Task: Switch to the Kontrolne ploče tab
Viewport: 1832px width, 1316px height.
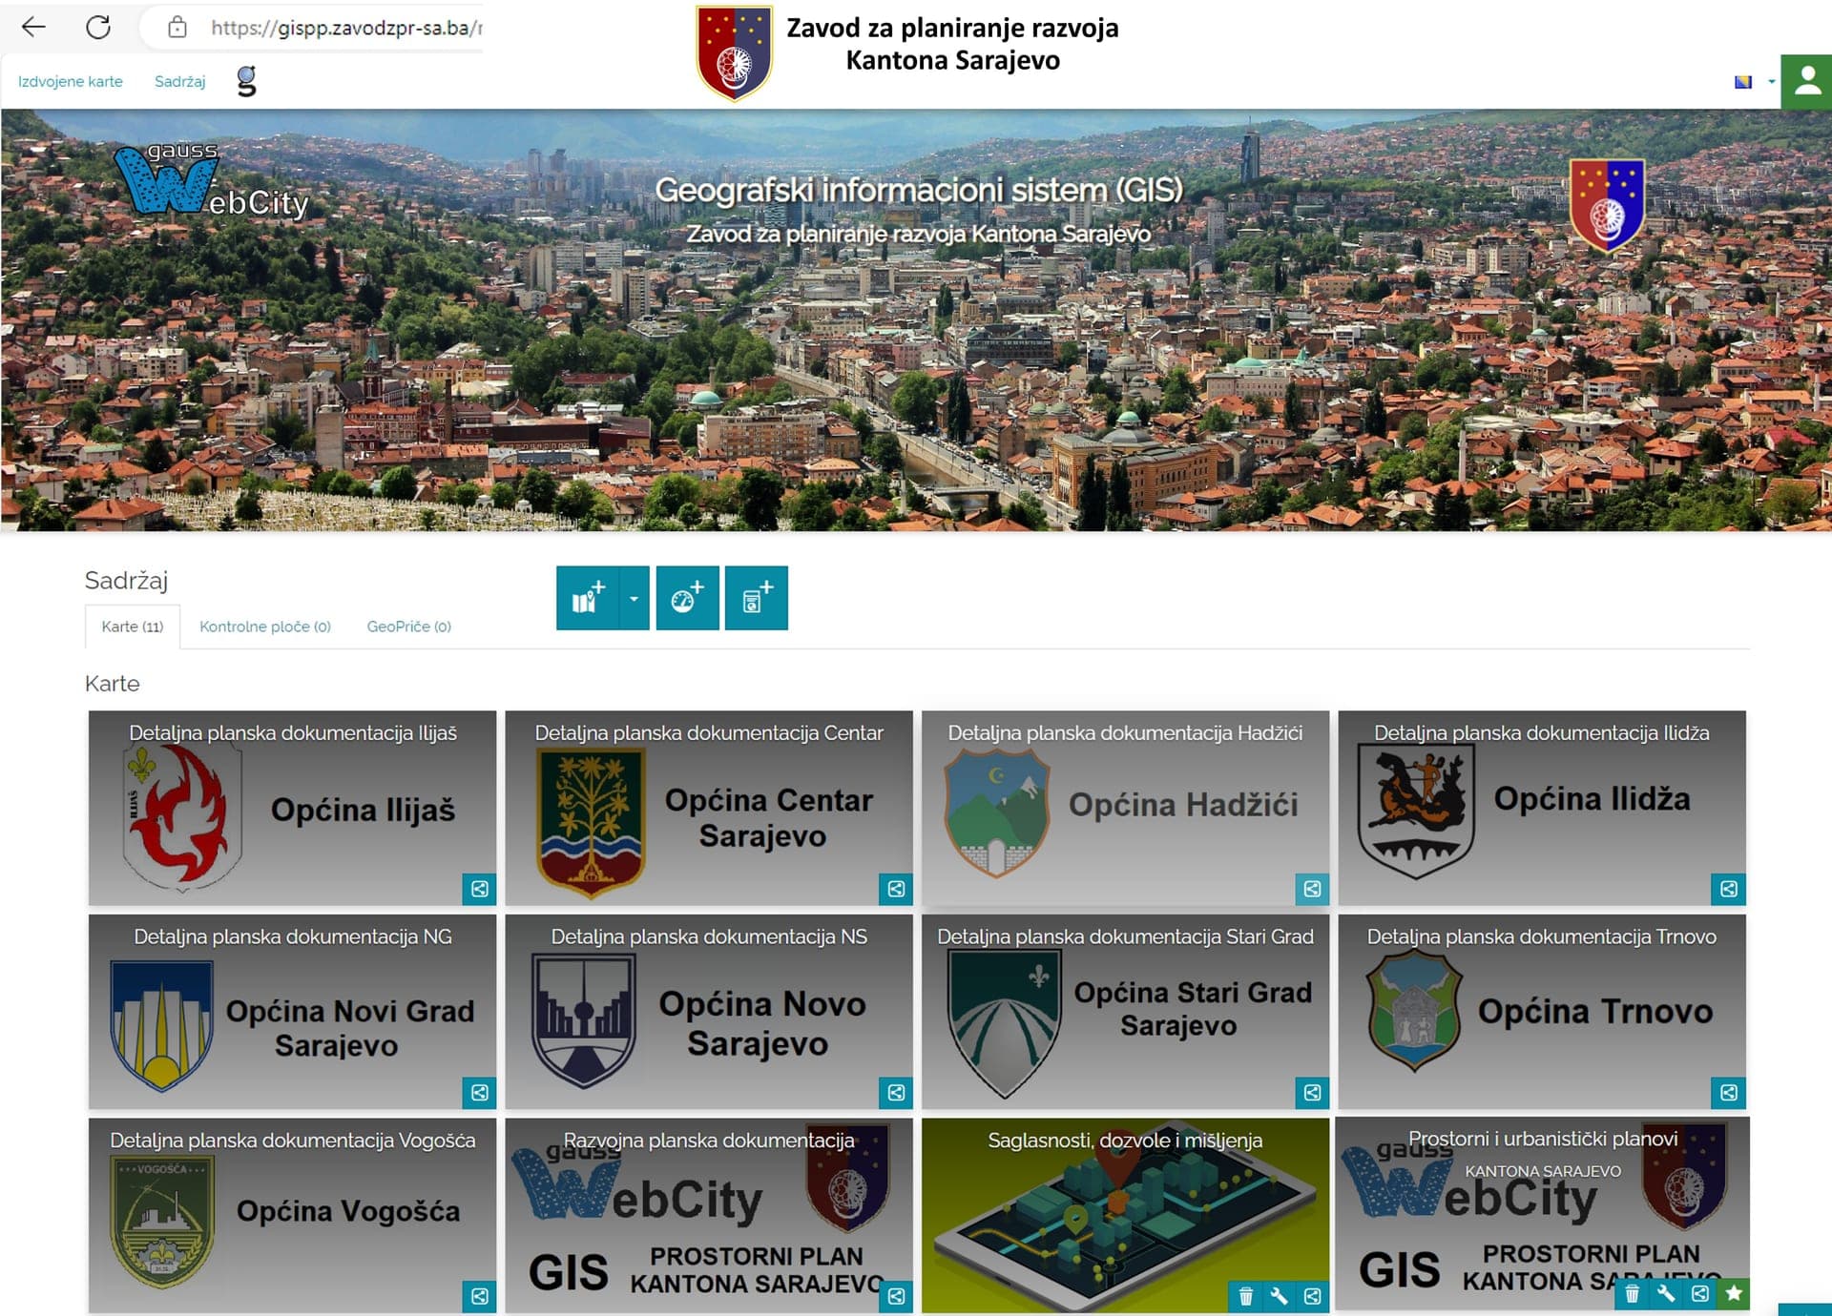Action: point(265,627)
